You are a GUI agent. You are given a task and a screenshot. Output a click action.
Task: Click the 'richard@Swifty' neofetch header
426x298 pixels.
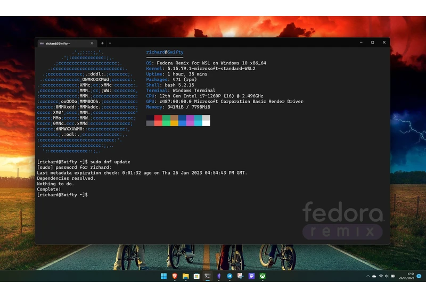point(165,52)
